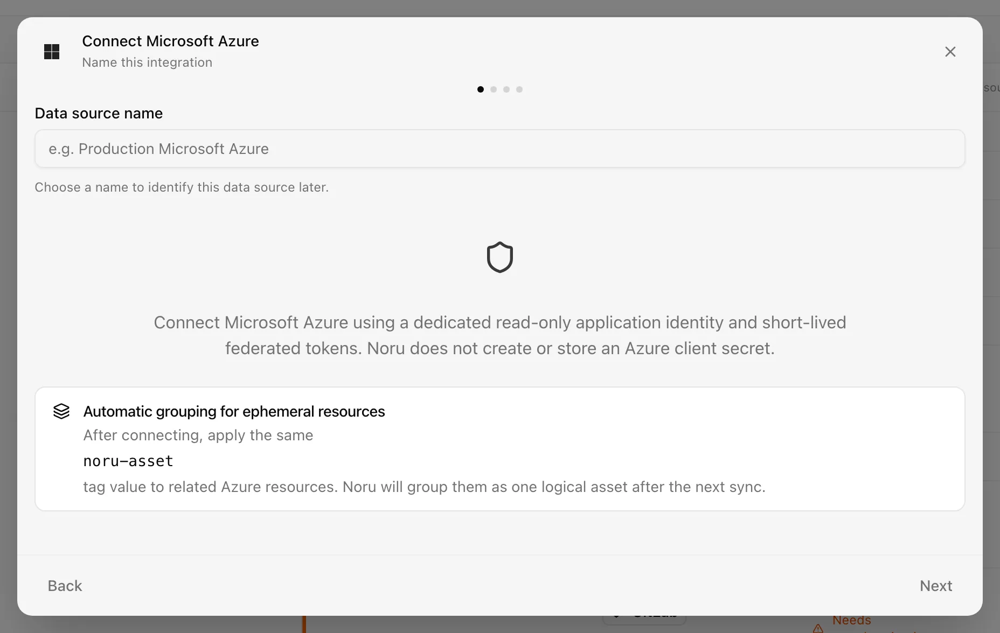
Task: Click the 'Needs' warning text behind the dialog
Action: [x=852, y=620]
